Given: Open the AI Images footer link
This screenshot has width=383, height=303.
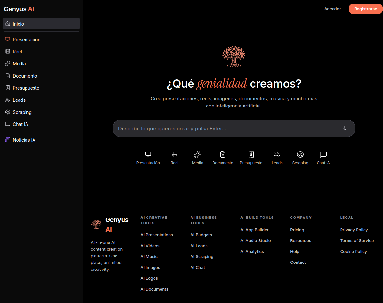Looking at the screenshot, I should pyautogui.click(x=150, y=268).
